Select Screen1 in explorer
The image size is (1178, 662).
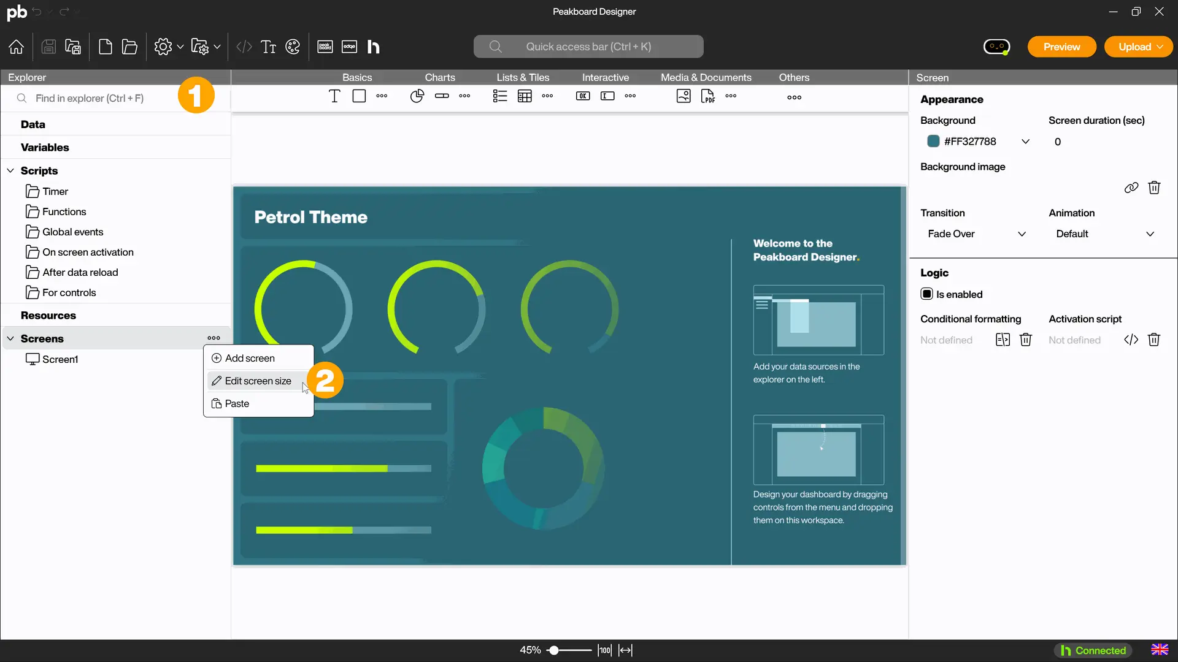[60, 359]
